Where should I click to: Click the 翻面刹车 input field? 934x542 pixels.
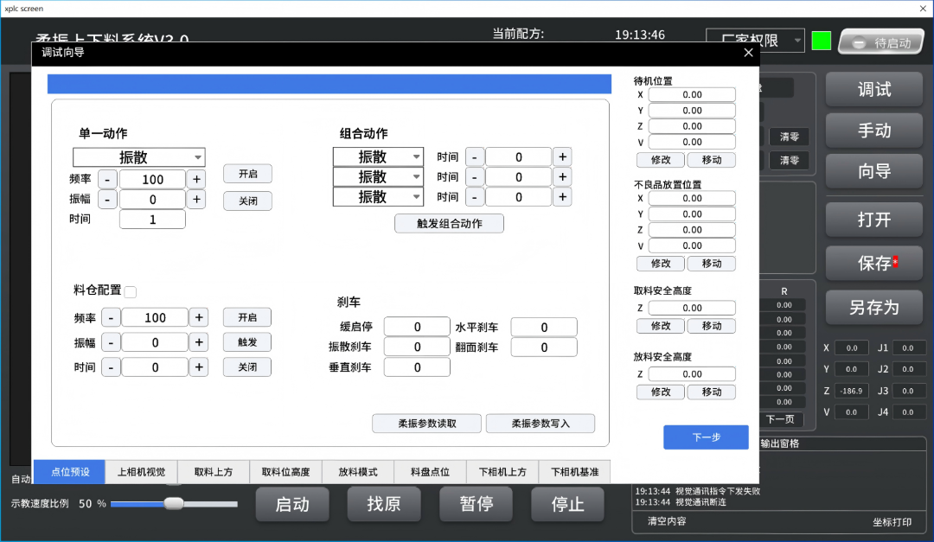pos(544,348)
